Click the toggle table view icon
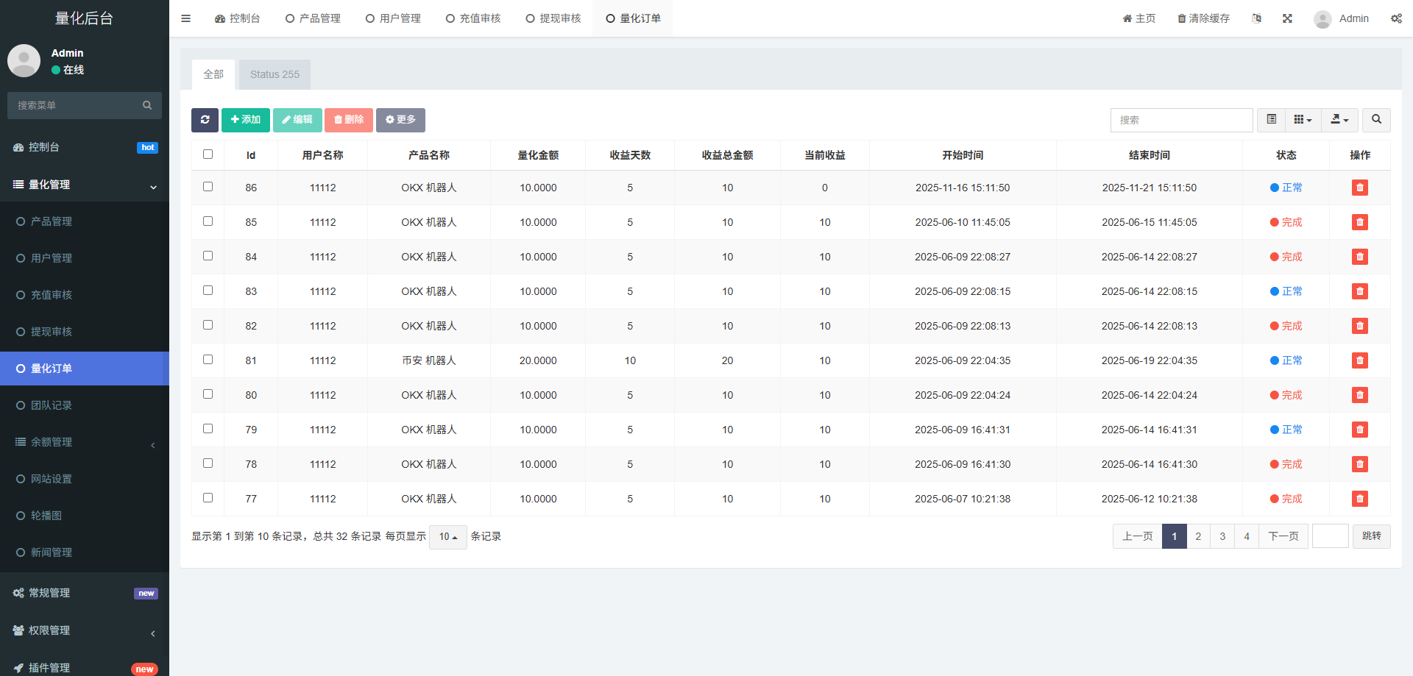This screenshot has width=1413, height=676. (x=1271, y=120)
